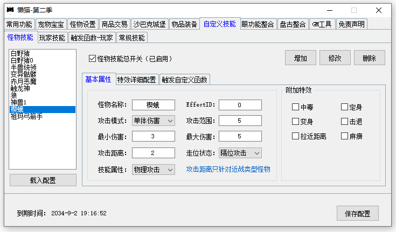Click the 载入配置 button
396x232 pixels.
(43, 180)
